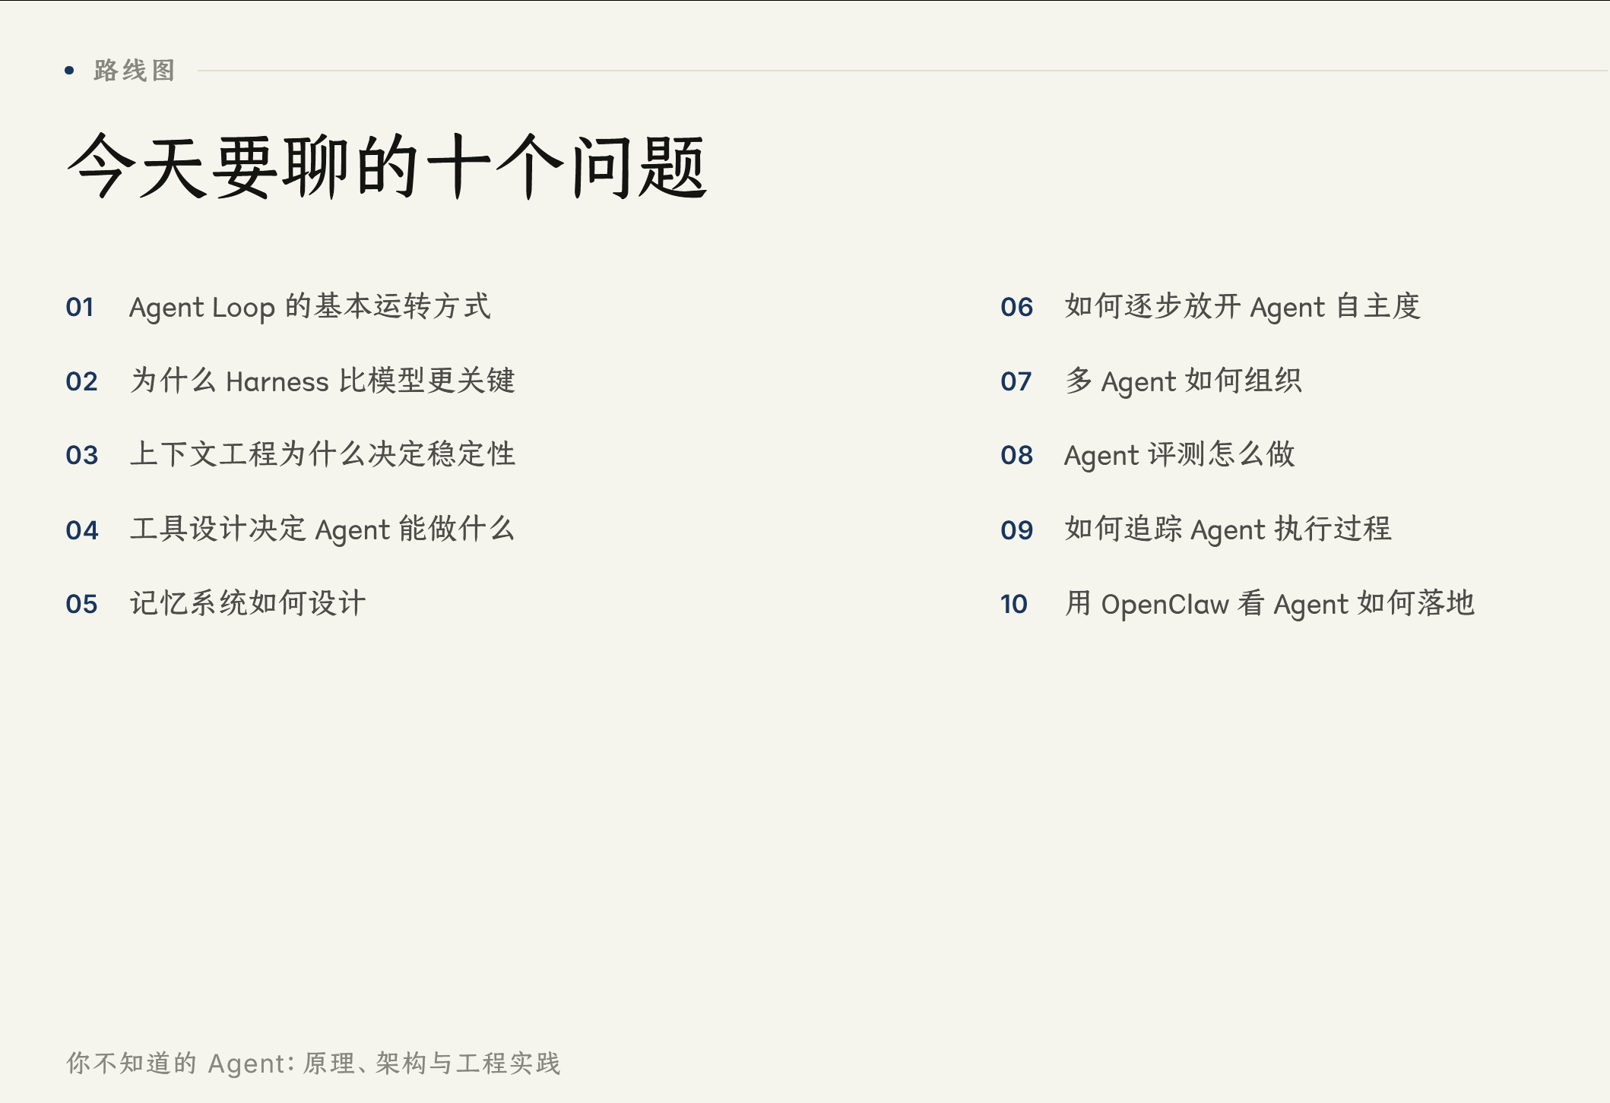Open item 01 Agent Loop 的基本运转方式
The width and height of the screenshot is (1610, 1103).
click(x=312, y=308)
